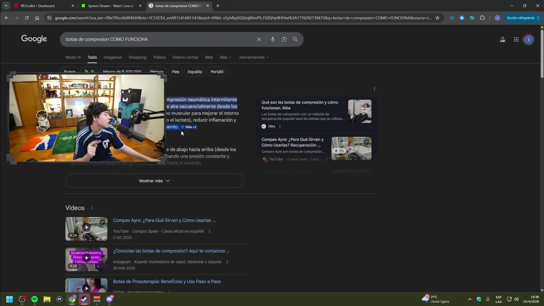Viewport: 544px width, 306px height.
Task: Open the Chrome extensions puzzle icon
Action: point(482,18)
